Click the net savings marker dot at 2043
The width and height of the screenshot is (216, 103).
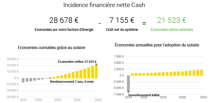[x=96, y=65]
